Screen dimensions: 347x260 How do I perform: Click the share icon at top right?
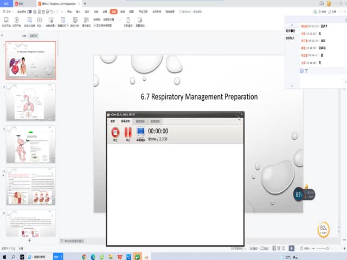tap(332, 12)
